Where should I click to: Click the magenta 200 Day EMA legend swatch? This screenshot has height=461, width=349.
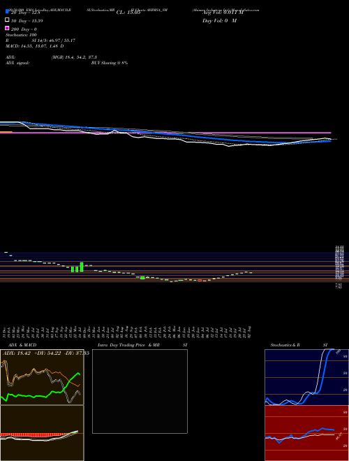[x=7, y=28]
